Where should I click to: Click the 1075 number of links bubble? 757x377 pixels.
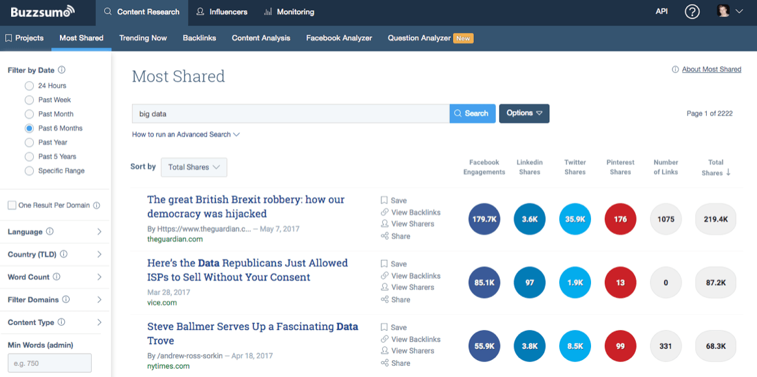tap(666, 219)
